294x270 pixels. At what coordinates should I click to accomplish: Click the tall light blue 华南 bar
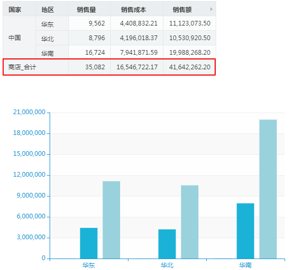pyautogui.click(x=268, y=189)
